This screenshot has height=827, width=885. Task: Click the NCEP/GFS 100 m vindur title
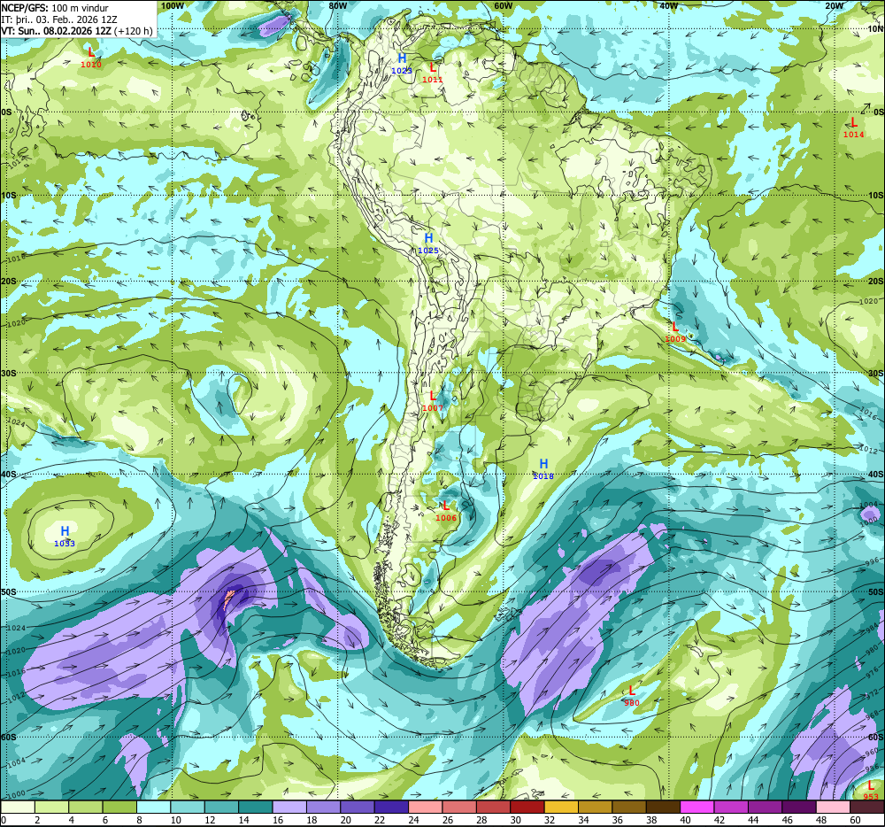[x=55, y=8]
